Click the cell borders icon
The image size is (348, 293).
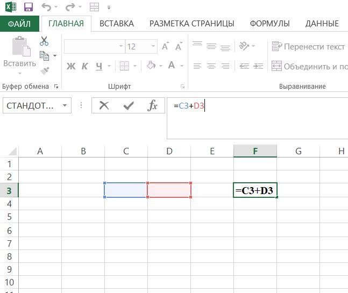(x=124, y=66)
